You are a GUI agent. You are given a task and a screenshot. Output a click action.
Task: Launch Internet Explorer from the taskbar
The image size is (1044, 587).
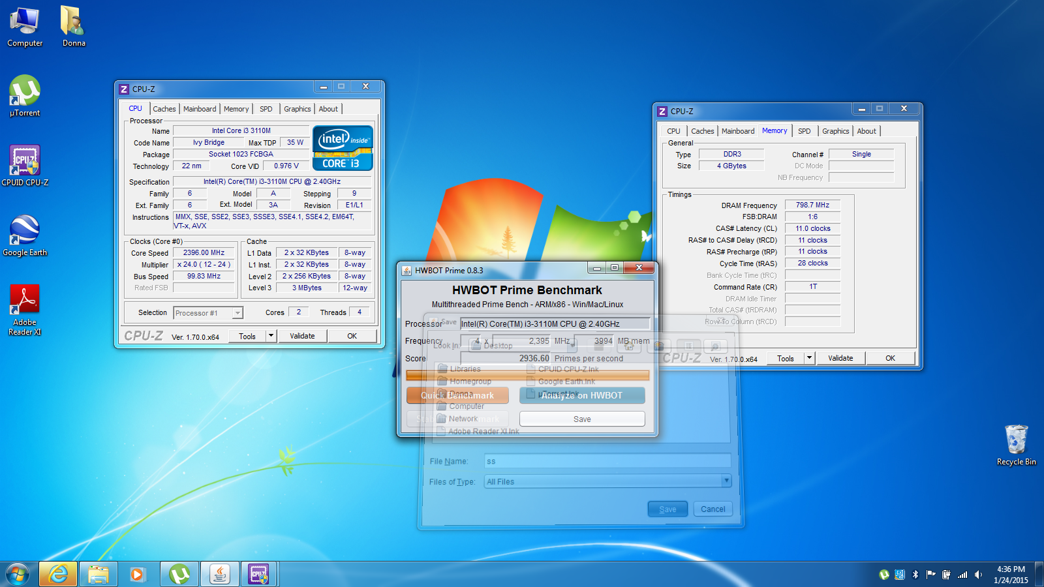58,575
